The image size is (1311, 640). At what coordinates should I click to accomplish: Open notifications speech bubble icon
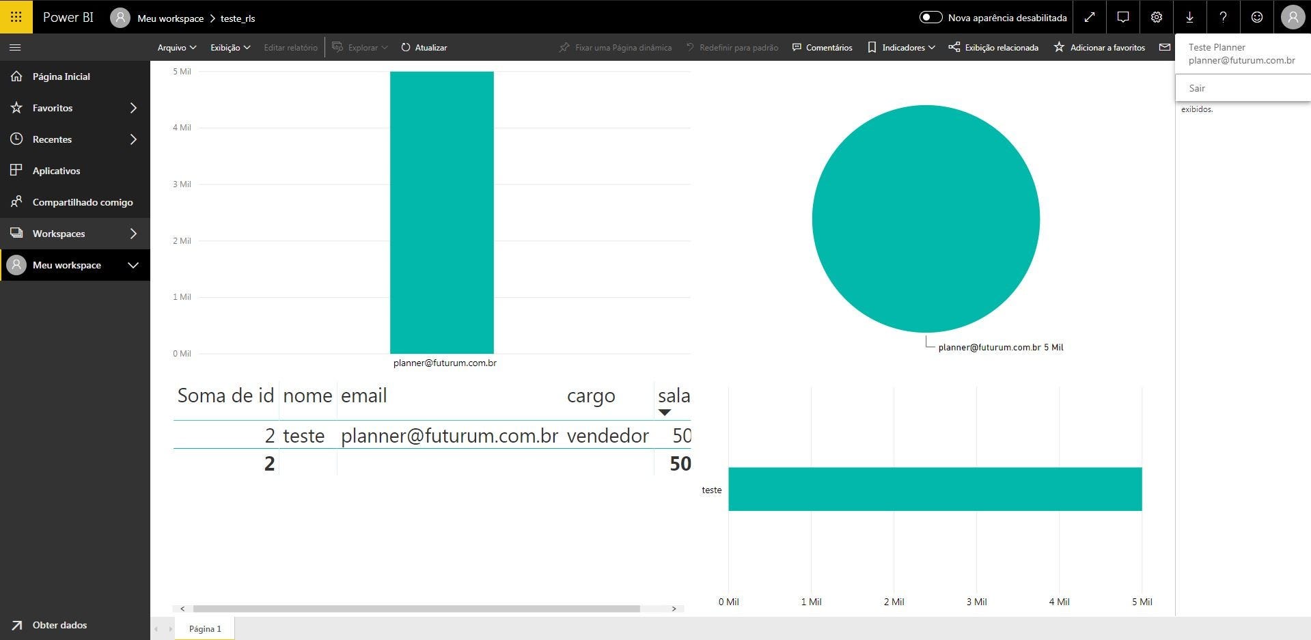[1123, 17]
